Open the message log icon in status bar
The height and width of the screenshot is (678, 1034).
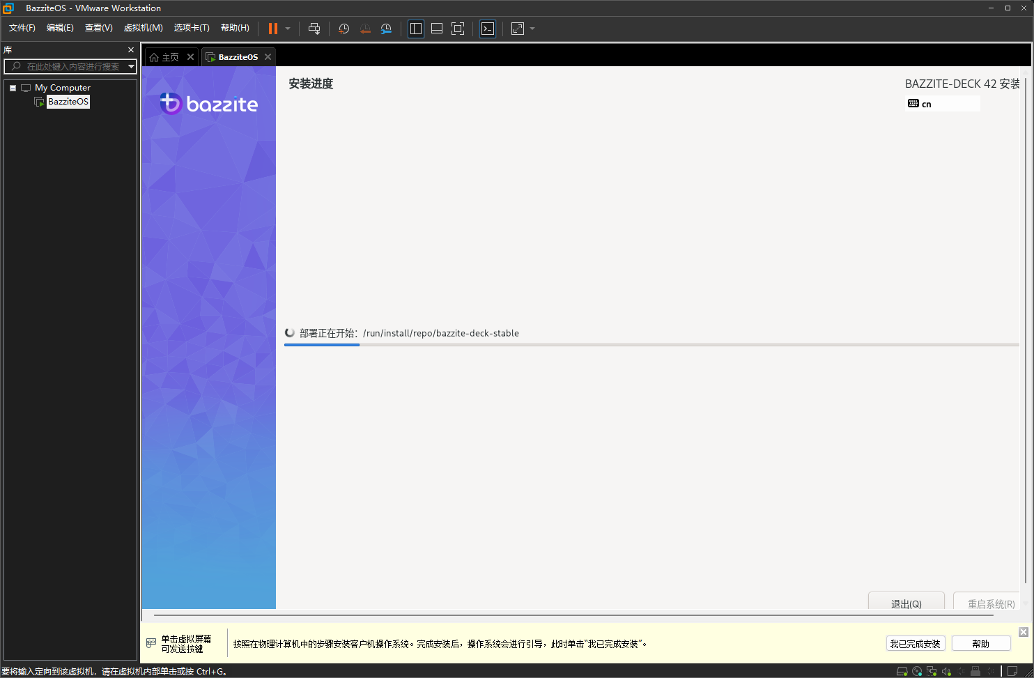pos(1012,672)
